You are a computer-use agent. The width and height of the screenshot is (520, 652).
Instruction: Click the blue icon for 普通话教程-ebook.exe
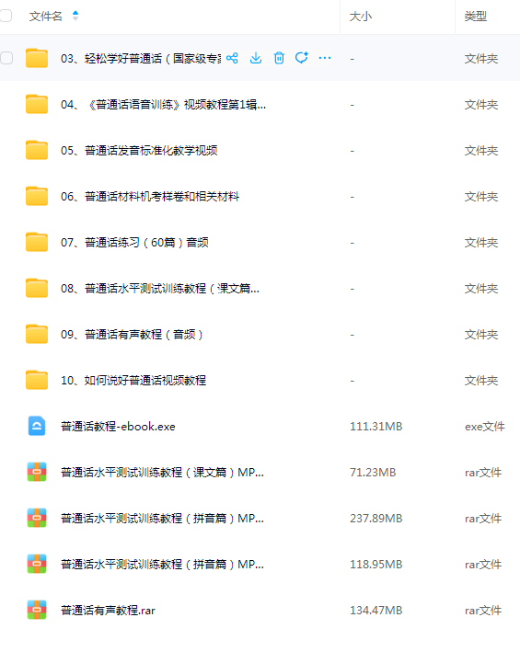click(x=37, y=426)
